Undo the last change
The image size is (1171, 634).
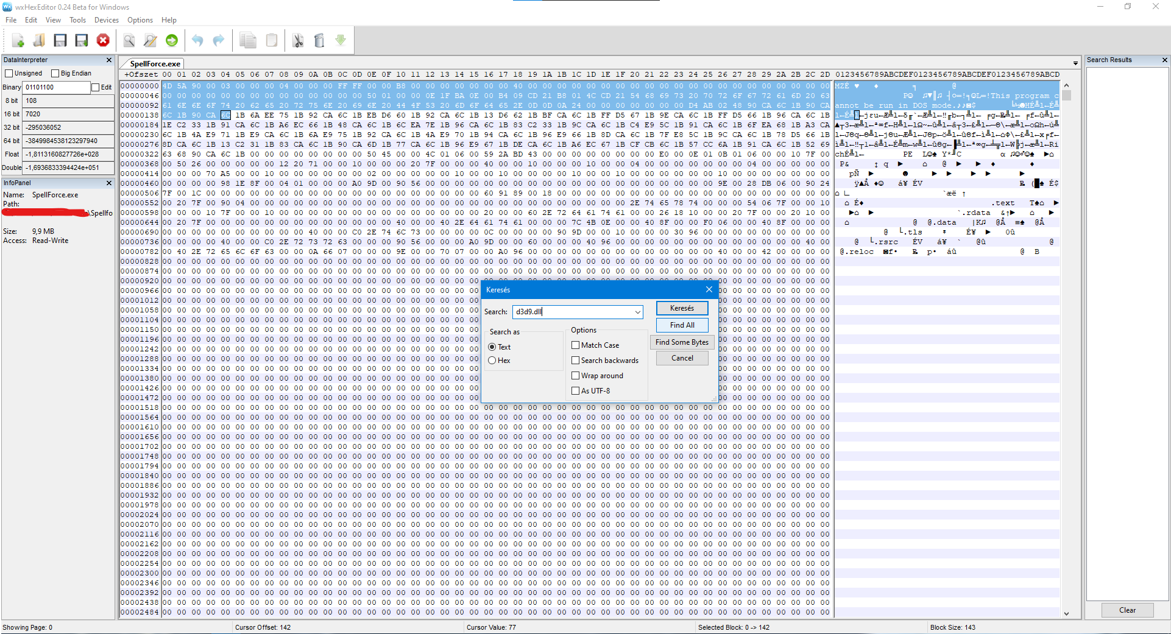pos(197,40)
